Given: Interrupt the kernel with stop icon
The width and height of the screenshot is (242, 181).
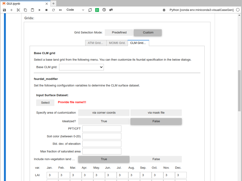Looking at the screenshot, I should point(46,10).
